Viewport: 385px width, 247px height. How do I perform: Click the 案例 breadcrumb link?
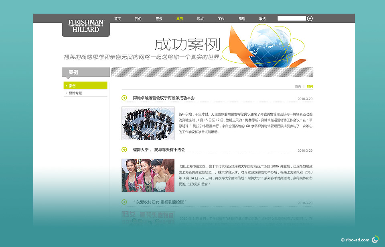[x=310, y=86]
